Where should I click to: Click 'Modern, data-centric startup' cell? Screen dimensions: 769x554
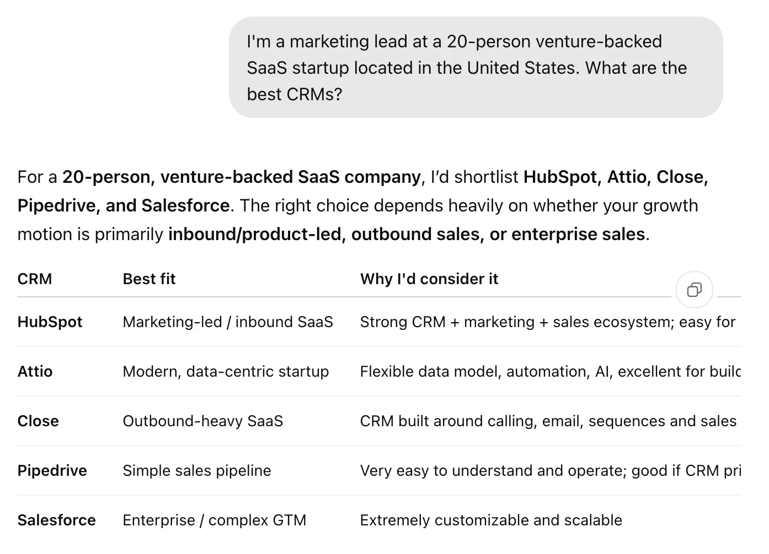pos(226,372)
